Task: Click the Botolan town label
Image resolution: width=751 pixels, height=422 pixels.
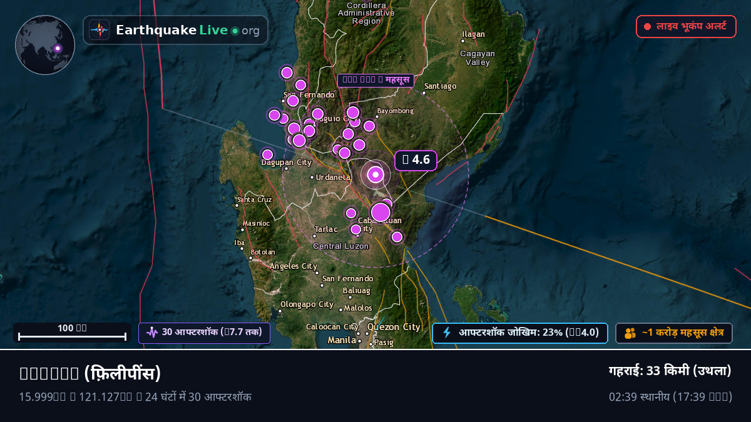Action: [263, 253]
